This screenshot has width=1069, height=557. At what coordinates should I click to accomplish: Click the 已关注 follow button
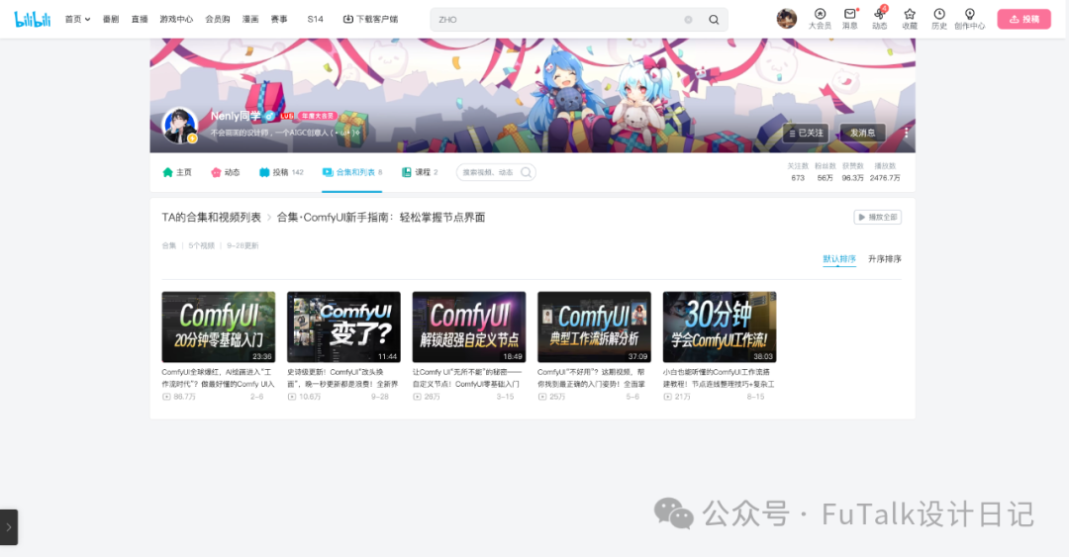(805, 133)
